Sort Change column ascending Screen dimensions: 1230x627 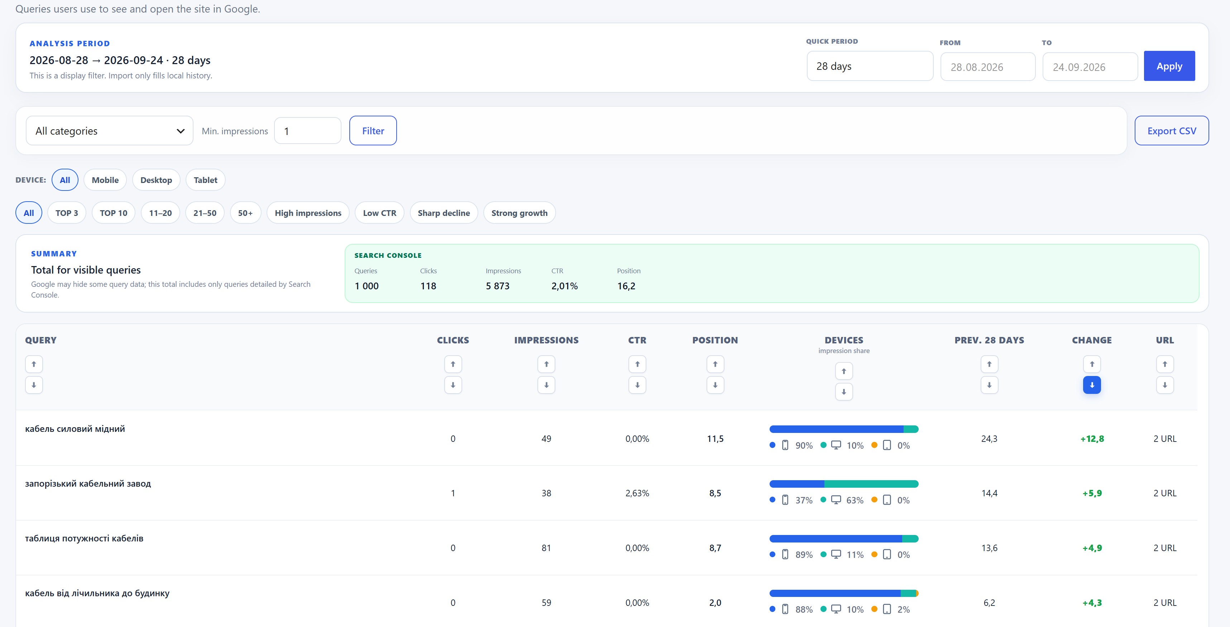click(1092, 364)
